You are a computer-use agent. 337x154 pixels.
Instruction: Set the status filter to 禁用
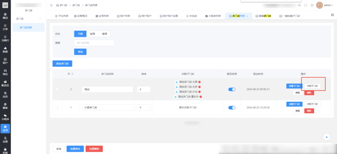(x=104, y=34)
